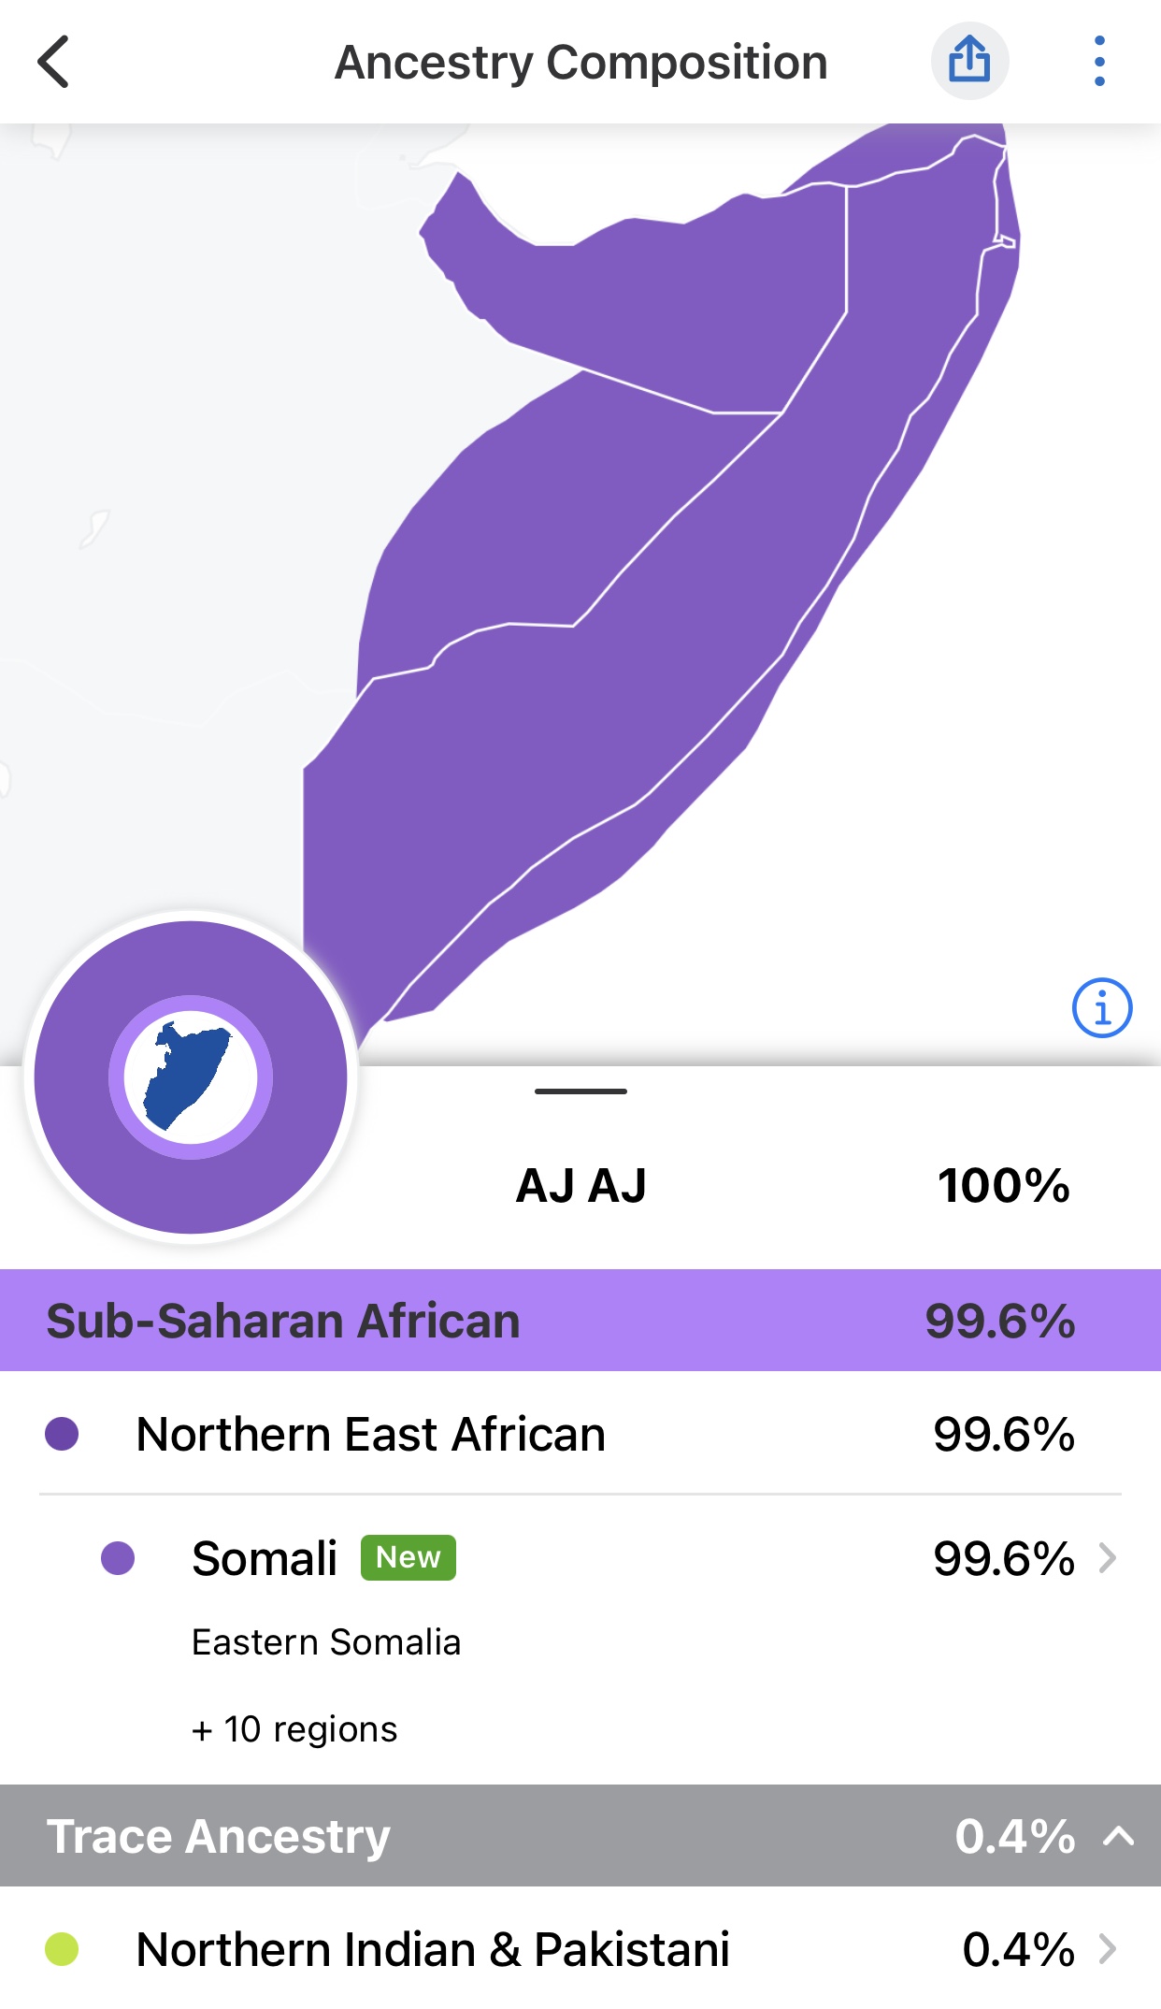This screenshot has height=2009, width=1161.
Task: Open the map info icon
Action: click(1101, 1008)
